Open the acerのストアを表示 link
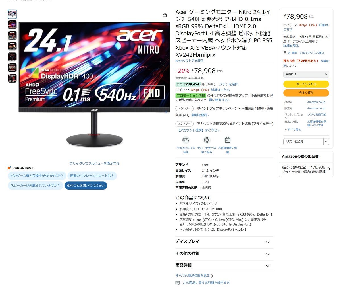The height and width of the screenshot is (287, 341). point(190,61)
